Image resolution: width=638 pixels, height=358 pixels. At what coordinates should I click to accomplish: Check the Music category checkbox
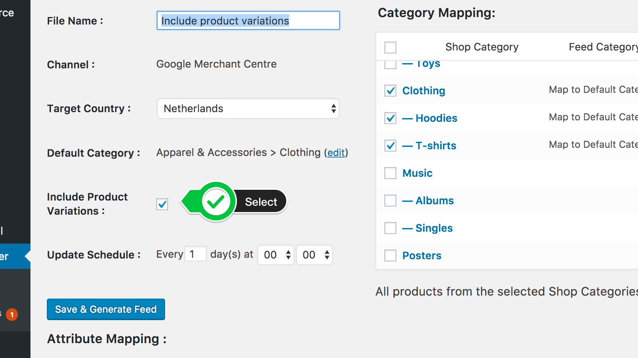tap(390, 173)
